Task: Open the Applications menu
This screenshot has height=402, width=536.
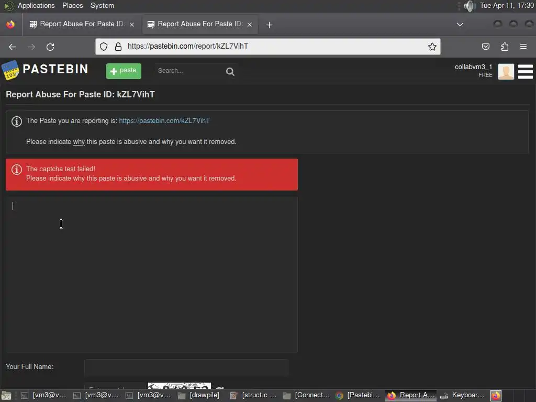Action: pyautogui.click(x=36, y=5)
